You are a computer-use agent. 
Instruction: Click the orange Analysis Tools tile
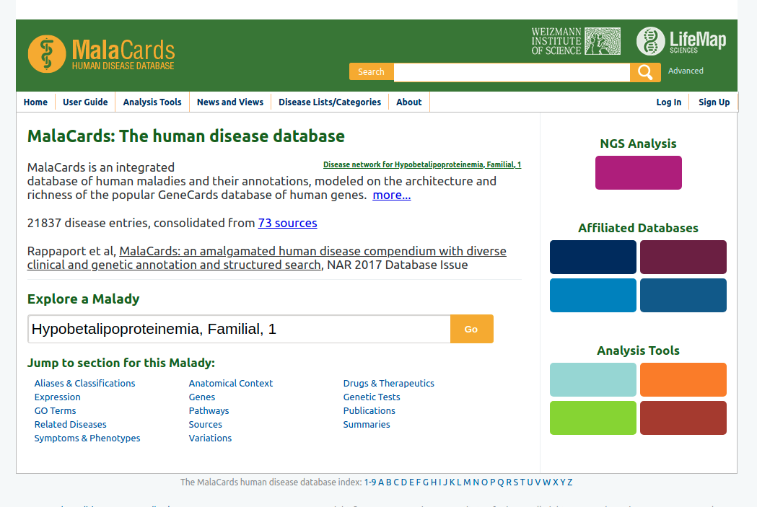[683, 380]
